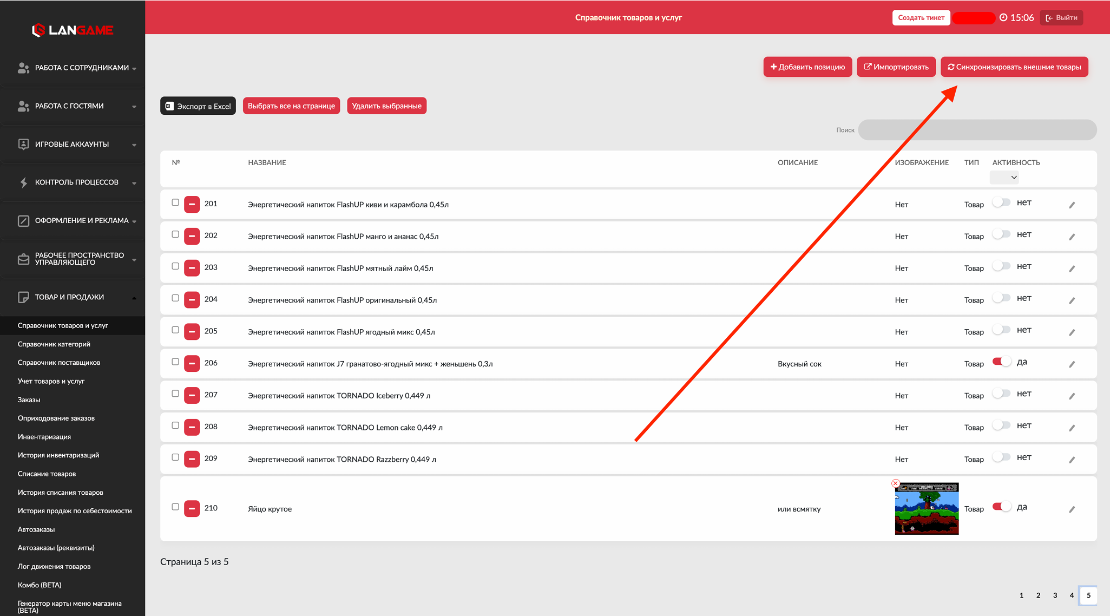Screen dimensions: 1110x616
Task: Enable activity toggle for FlashUP киви и карамбола
Action: [x=1001, y=202]
